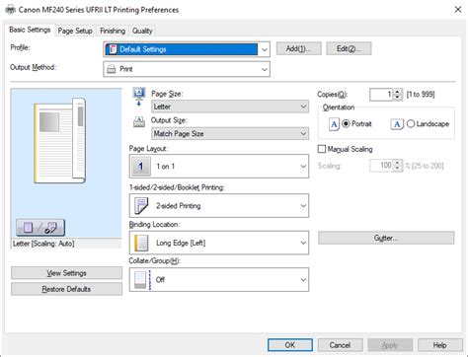
Task: Increase copies with up arrow
Action: (x=398, y=92)
